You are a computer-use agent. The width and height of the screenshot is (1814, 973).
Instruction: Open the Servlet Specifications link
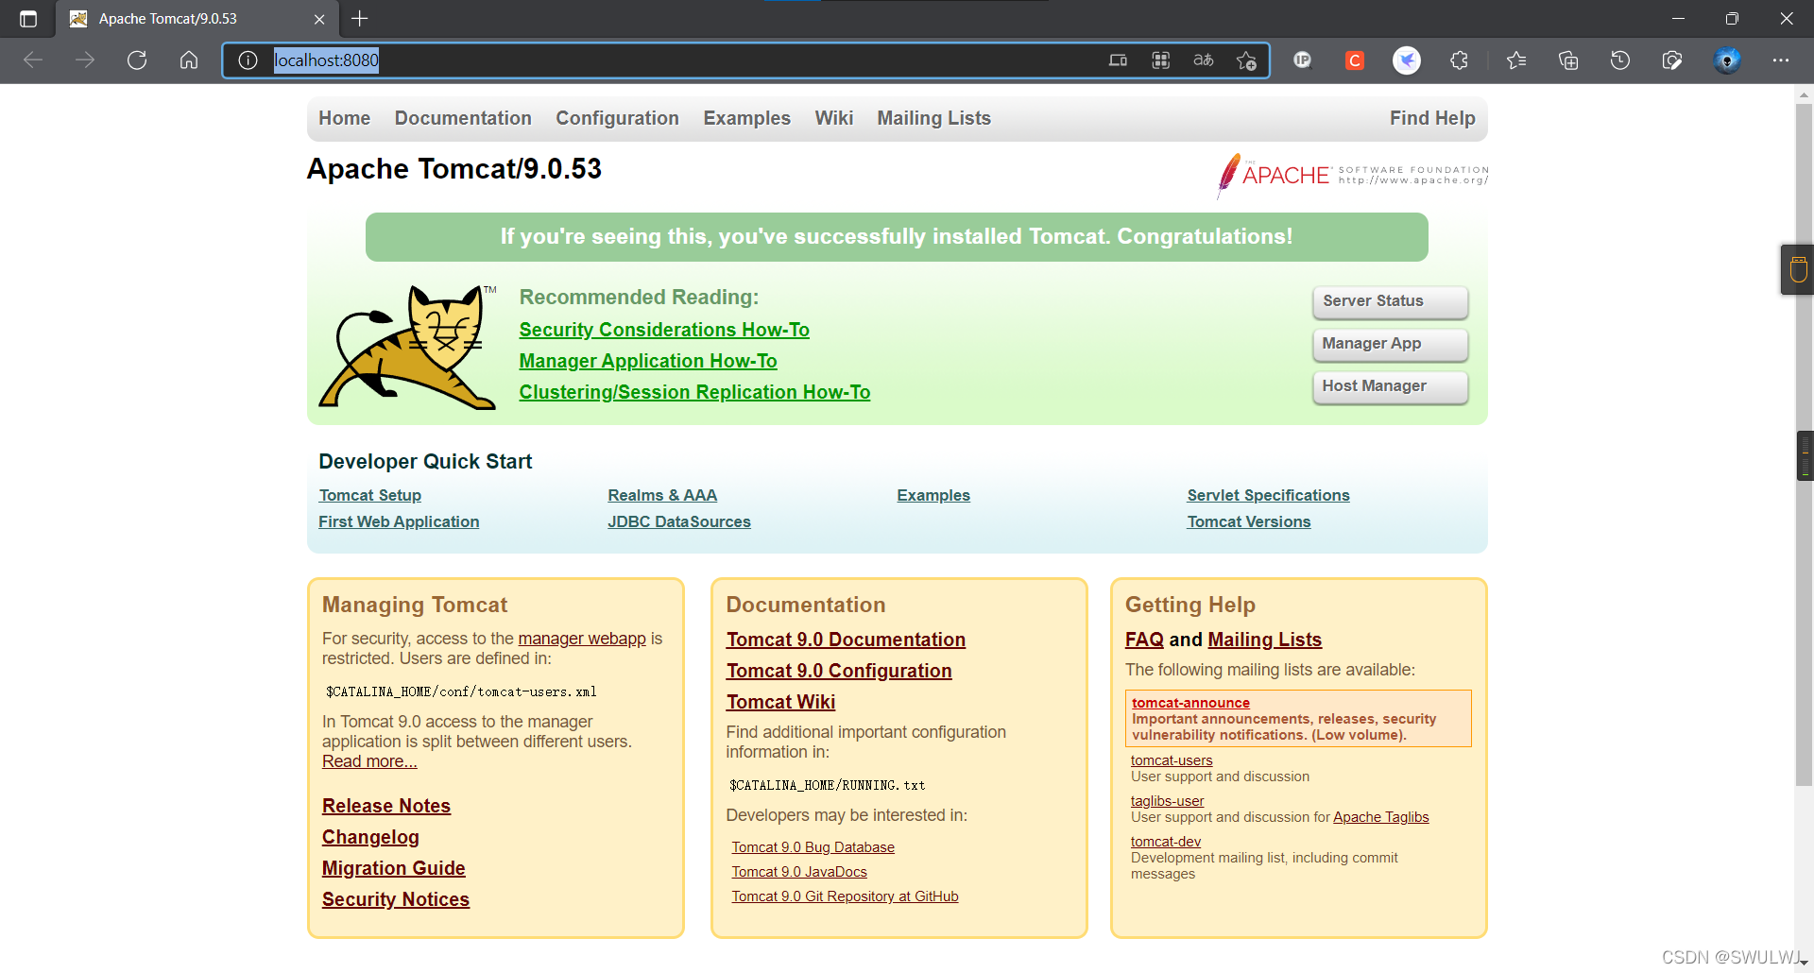coord(1268,495)
